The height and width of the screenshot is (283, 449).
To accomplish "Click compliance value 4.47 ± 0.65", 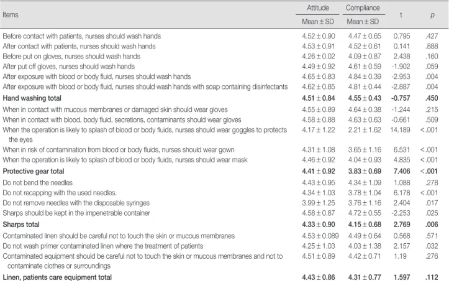I will click(x=365, y=36).
